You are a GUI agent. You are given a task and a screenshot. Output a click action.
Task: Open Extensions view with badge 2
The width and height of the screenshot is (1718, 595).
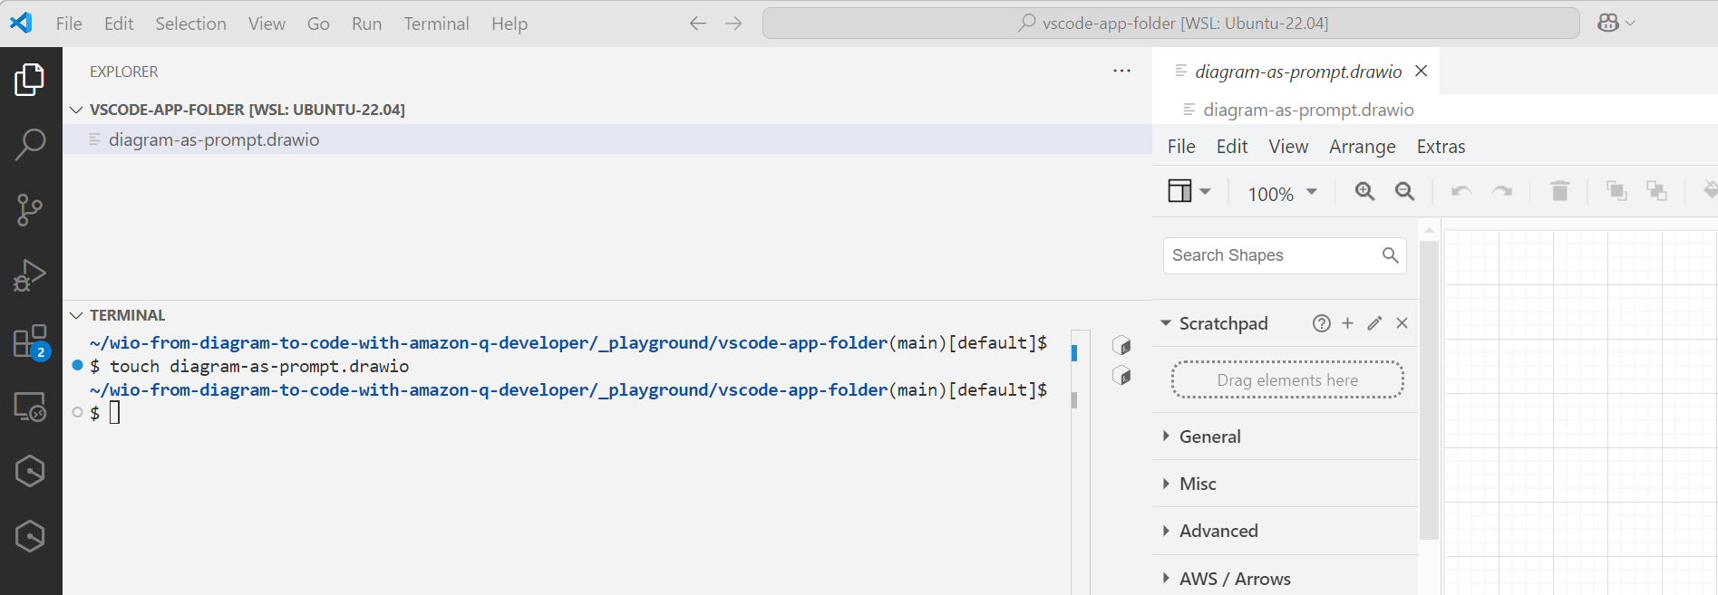(x=30, y=342)
